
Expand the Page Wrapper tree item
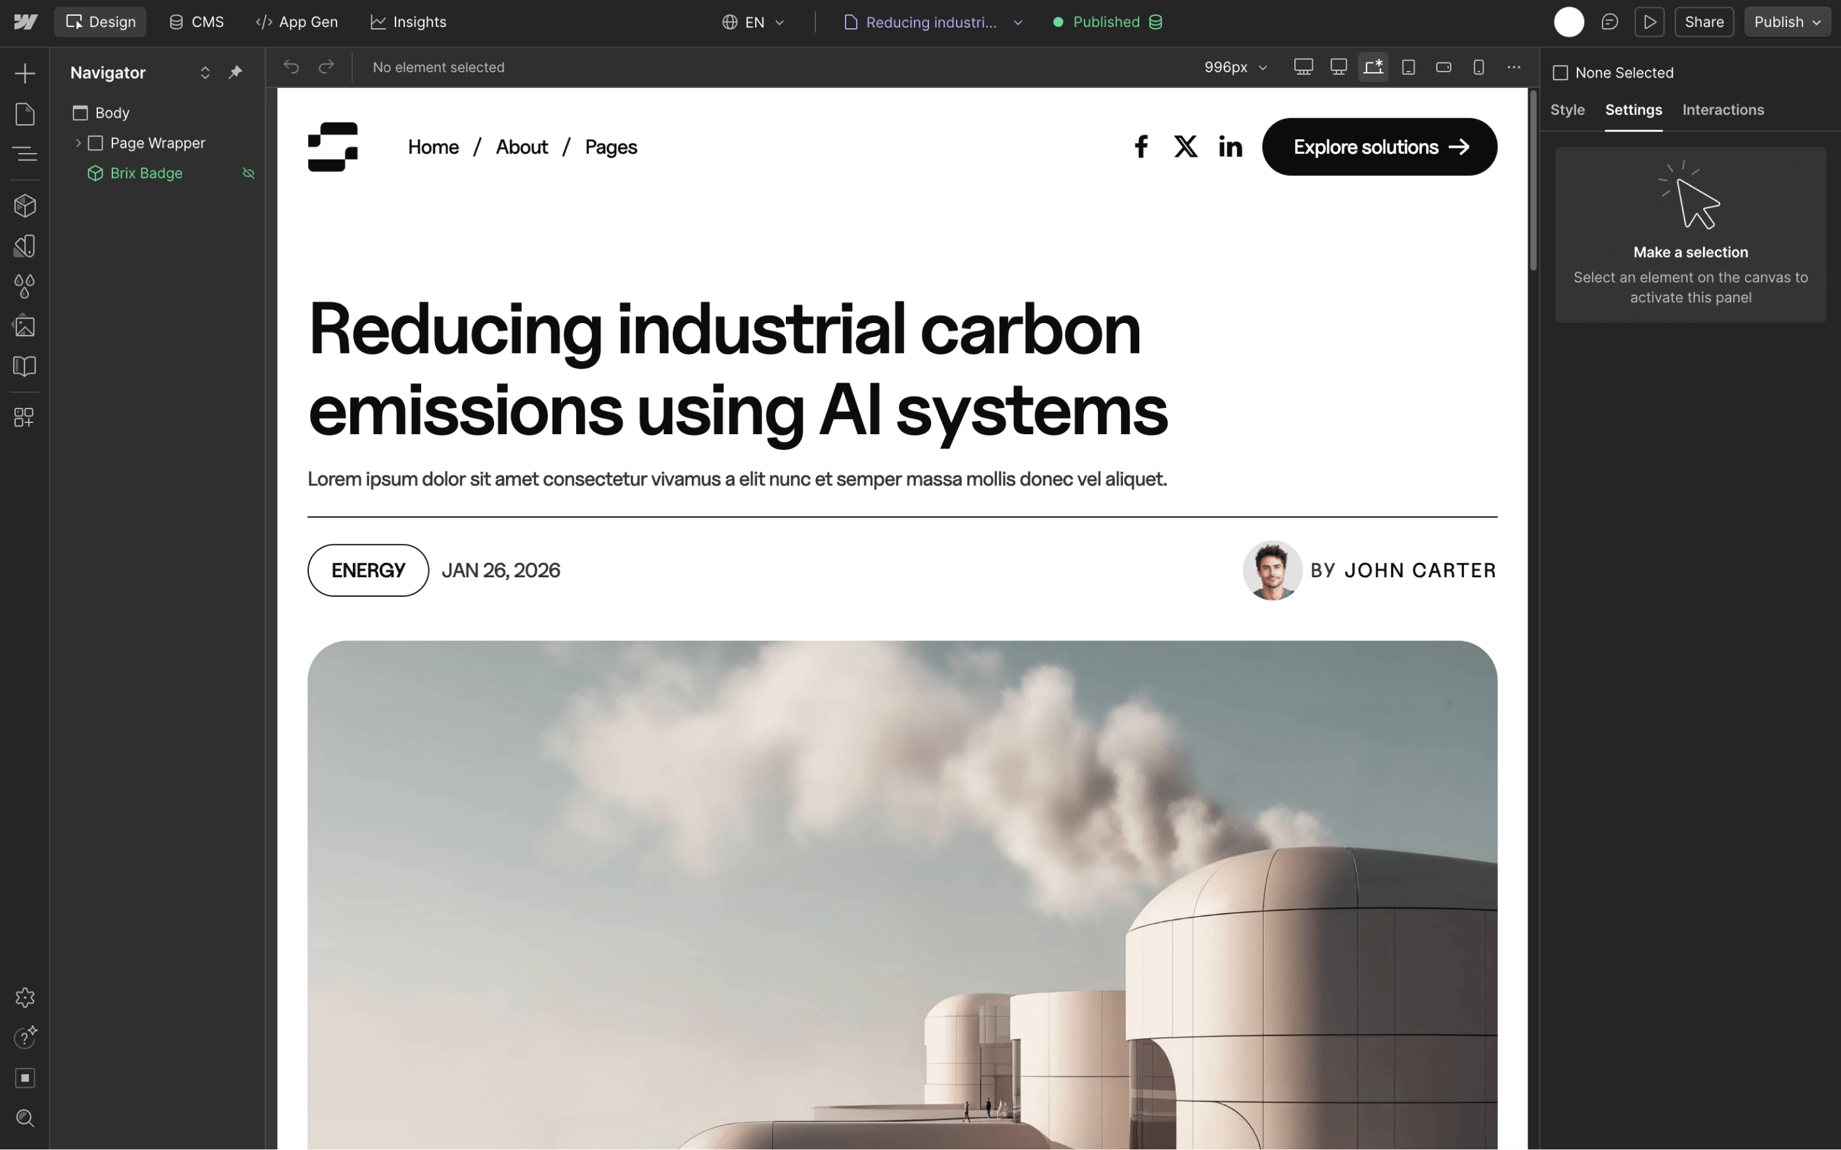[77, 143]
